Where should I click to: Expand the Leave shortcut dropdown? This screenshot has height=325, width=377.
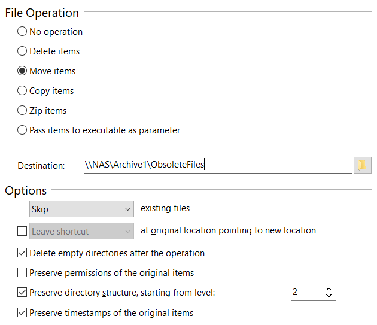click(81, 231)
